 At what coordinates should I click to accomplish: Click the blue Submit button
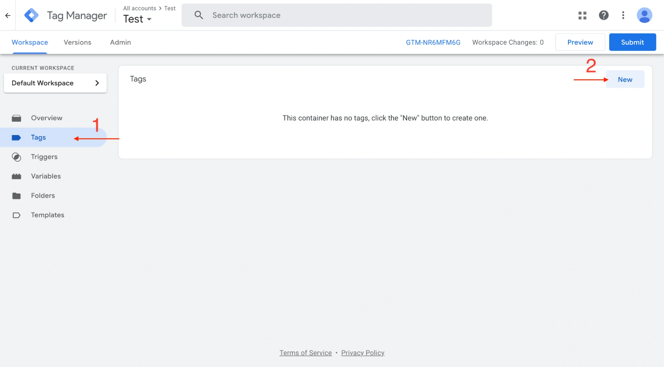click(x=632, y=42)
